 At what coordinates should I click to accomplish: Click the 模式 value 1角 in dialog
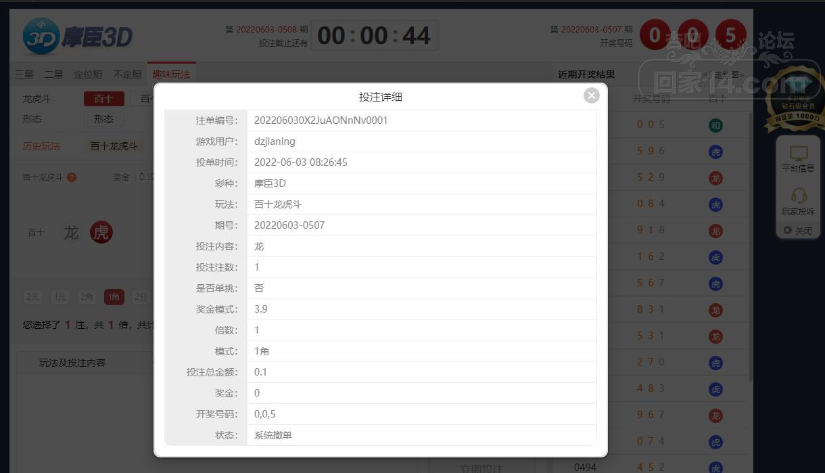(262, 351)
